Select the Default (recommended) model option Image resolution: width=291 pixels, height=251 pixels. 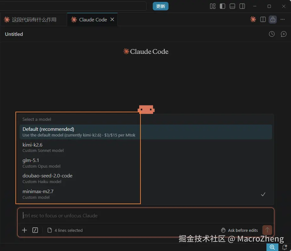coord(146,132)
